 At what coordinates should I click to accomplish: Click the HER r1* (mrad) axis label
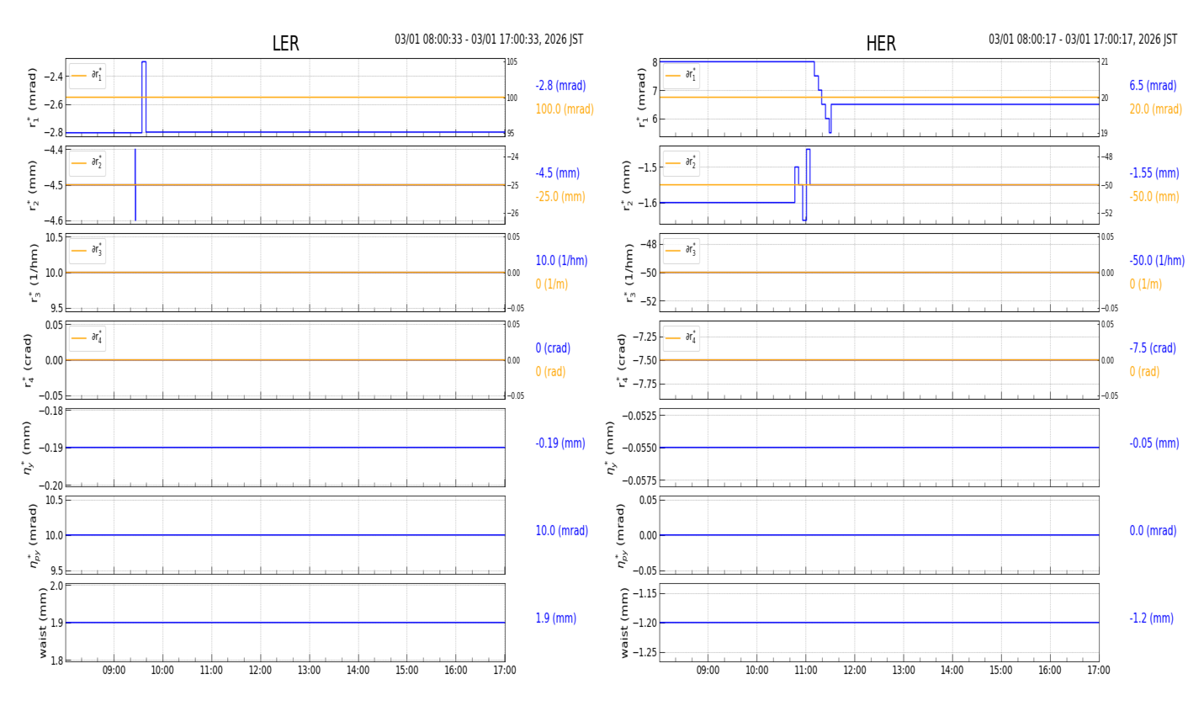643,98
